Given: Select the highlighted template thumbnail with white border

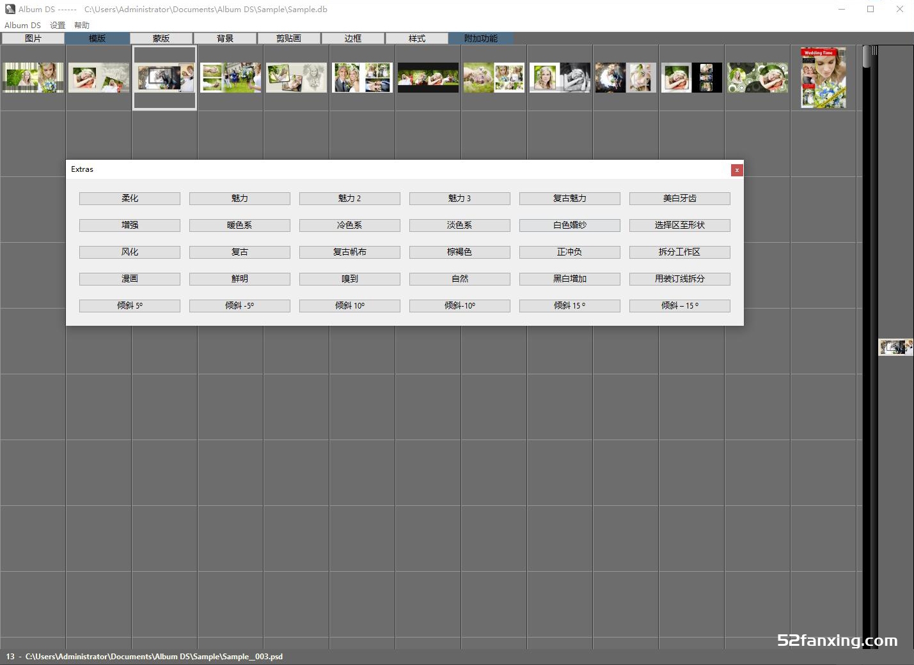Looking at the screenshot, I should tap(164, 78).
